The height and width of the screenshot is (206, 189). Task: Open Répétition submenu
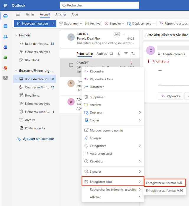[113, 161]
